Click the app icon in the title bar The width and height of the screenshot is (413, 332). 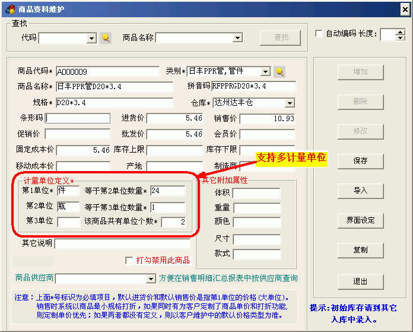[10, 10]
